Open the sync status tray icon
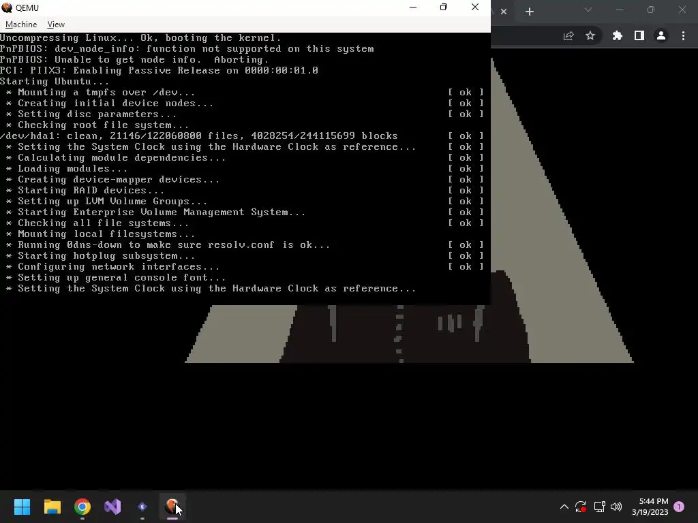698x523 pixels. pos(581,507)
